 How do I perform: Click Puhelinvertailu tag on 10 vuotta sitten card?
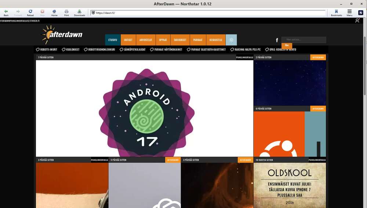tap(317, 160)
